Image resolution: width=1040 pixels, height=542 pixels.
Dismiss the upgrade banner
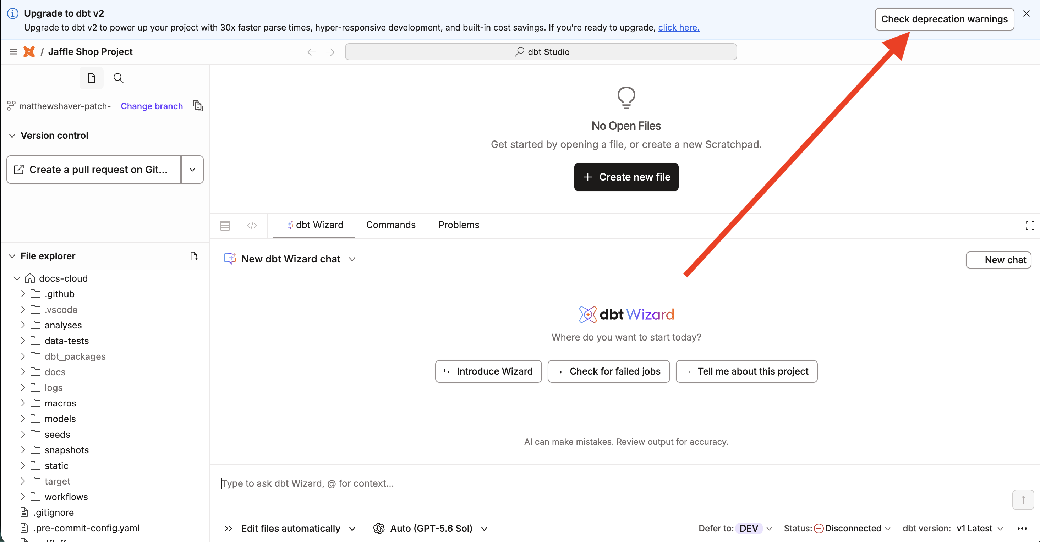point(1026,14)
